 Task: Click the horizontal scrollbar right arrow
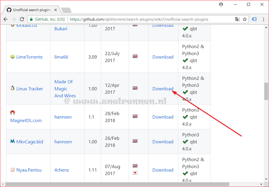(x=261, y=184)
